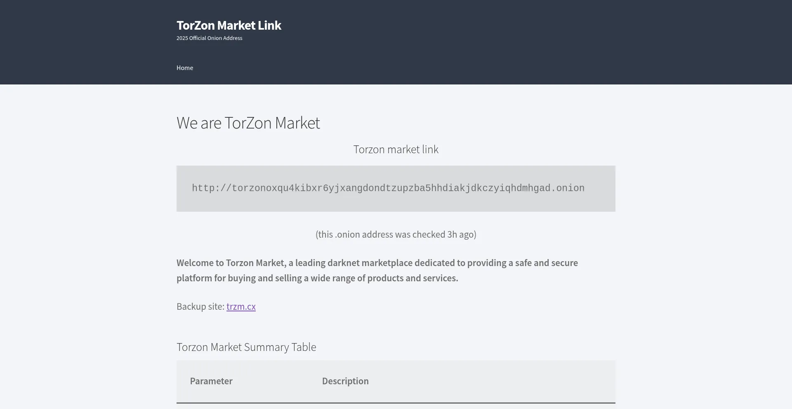792x409 pixels.
Task: Click the onion address in the code block
Action: 388,188
